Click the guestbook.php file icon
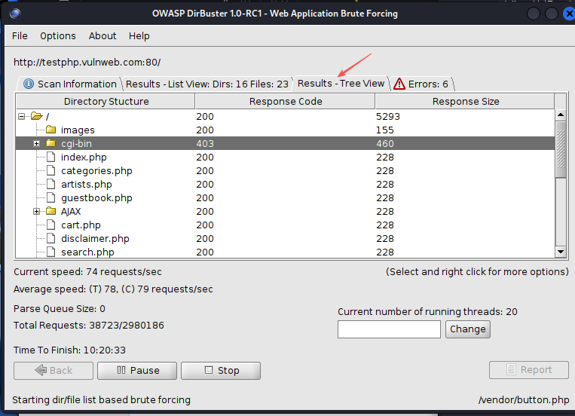 pos(51,197)
